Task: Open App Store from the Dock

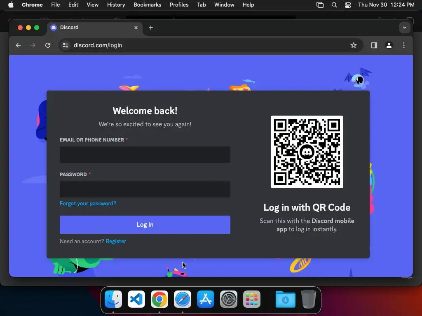Action: (x=206, y=299)
